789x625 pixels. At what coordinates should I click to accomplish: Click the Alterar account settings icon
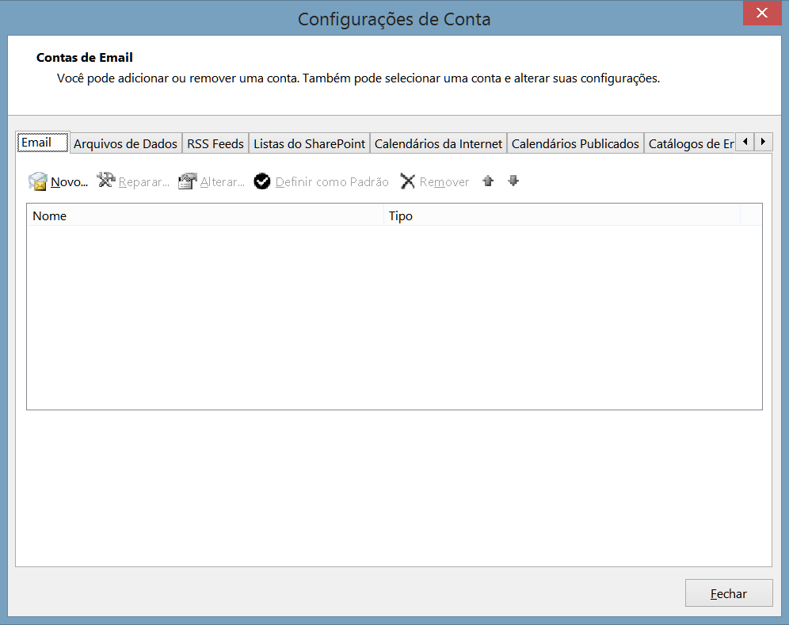pos(187,181)
